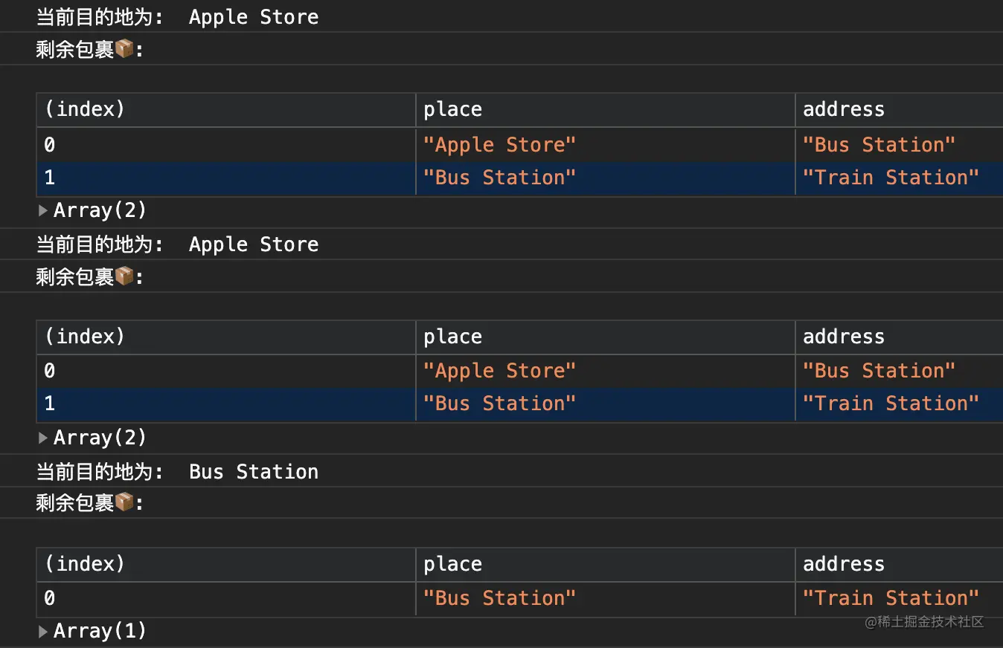Select "Bus Station" address cell in second table row 0
This screenshot has width=1003, height=648.
click(x=899, y=371)
